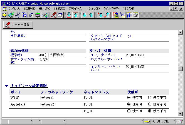This screenshot has width=185, height=125.
Task: Open the ウィンドウ(W) menu
Action: [111, 9]
